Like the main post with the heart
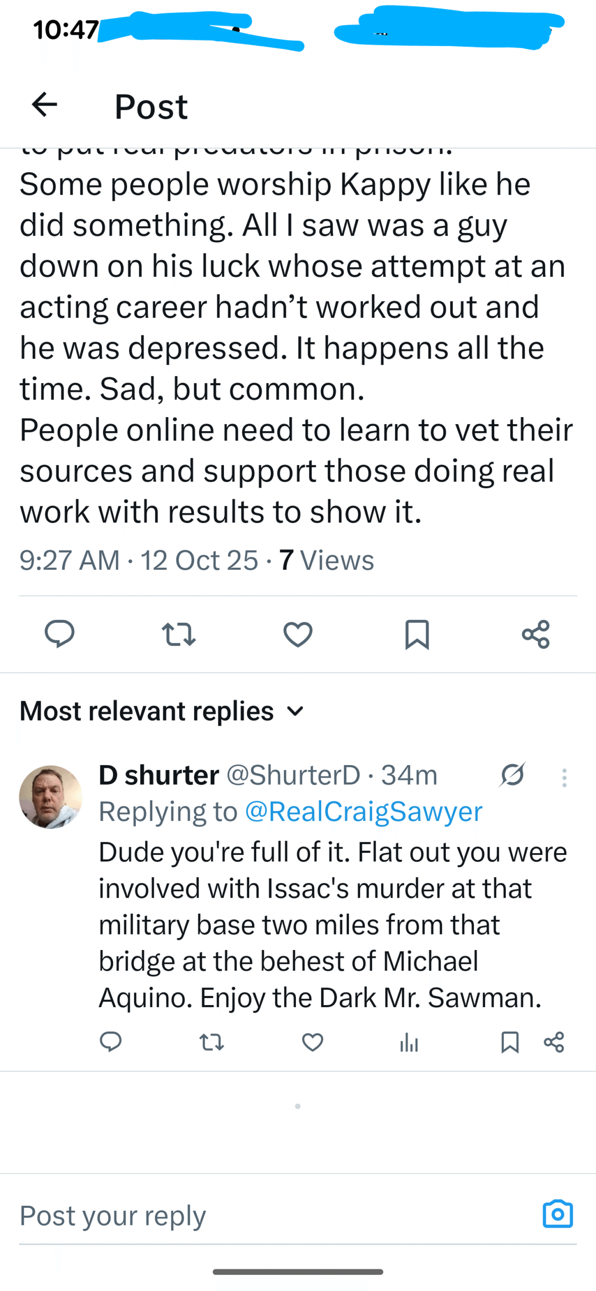This screenshot has height=1291, width=596. (298, 634)
